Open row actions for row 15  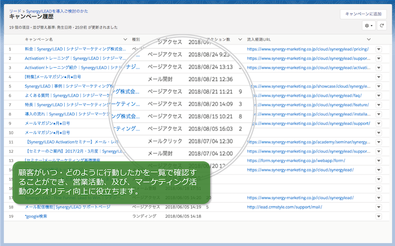tap(379, 179)
